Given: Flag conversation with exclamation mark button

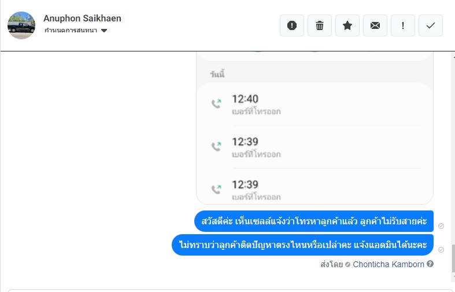Looking at the screenshot, I should pos(403,25).
